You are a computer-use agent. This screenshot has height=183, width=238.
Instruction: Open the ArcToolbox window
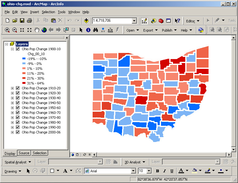(161, 21)
